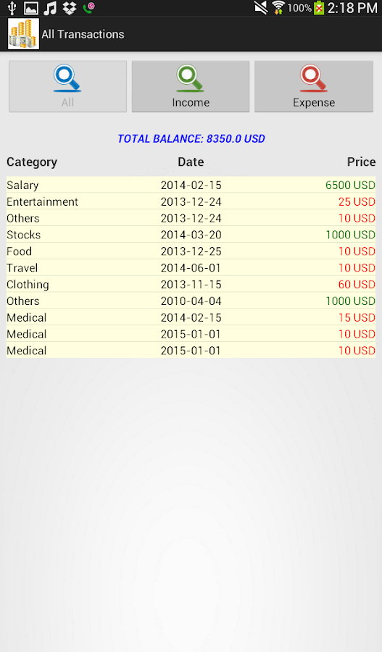
Task: Open the Salary 6500 USD transaction
Action: tap(191, 185)
